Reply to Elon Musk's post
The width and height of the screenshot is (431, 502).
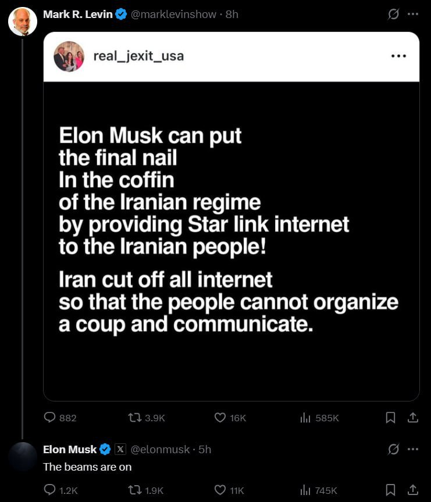(x=60, y=490)
